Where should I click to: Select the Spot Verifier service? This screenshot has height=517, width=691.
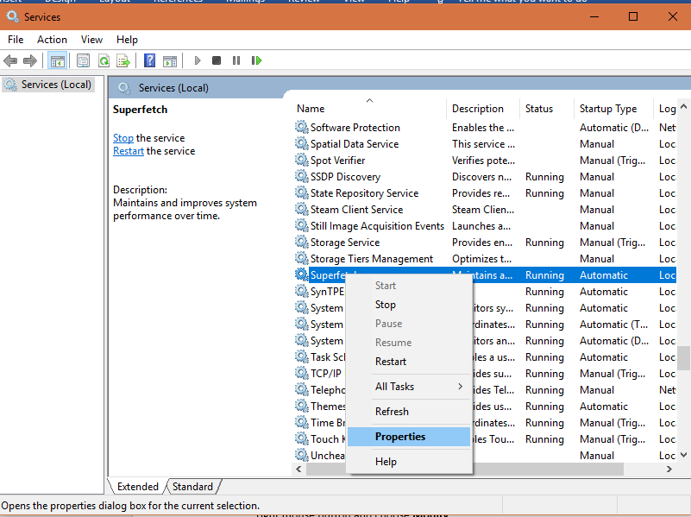click(x=485, y=160)
